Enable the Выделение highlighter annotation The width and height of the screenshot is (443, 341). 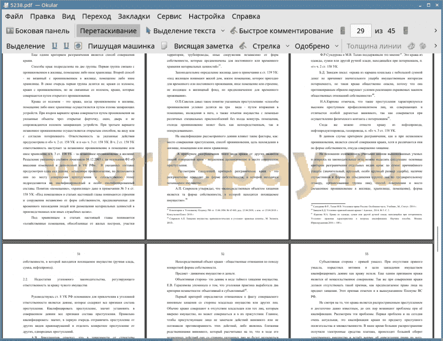(25, 46)
